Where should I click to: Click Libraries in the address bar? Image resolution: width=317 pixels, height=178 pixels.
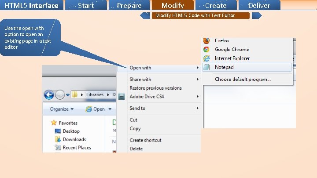tap(95, 94)
